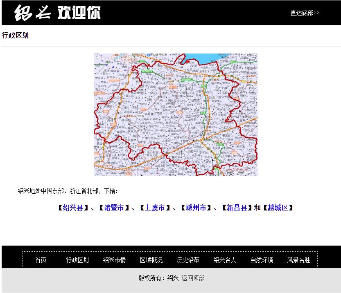The image size is (341, 293).
Task: Click the 版权所有：绍兴 copyright text
Action: (x=158, y=278)
